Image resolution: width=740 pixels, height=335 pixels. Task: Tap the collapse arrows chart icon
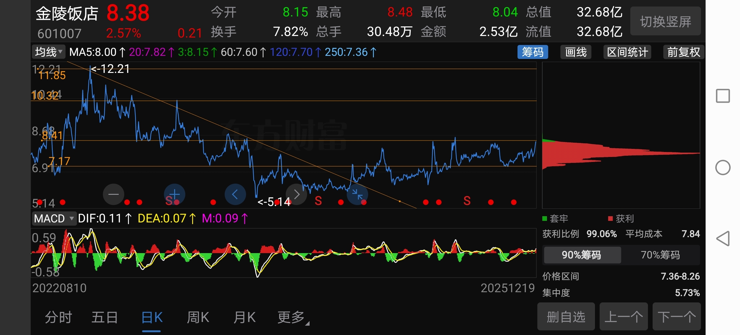click(x=357, y=194)
